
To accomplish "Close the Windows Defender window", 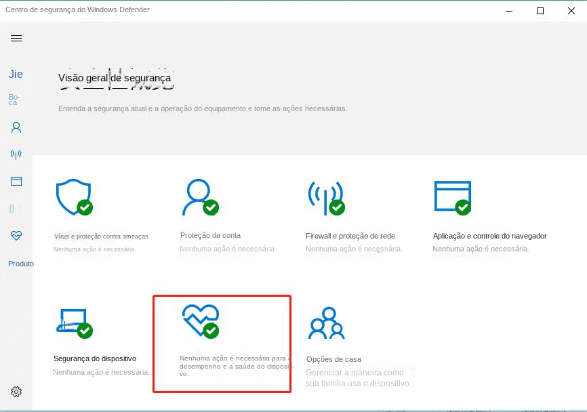I will click(571, 11).
